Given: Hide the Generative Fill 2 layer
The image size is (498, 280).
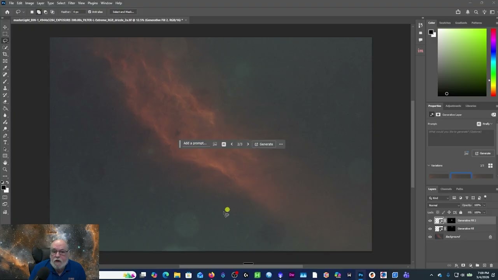Looking at the screenshot, I should coord(430,220).
